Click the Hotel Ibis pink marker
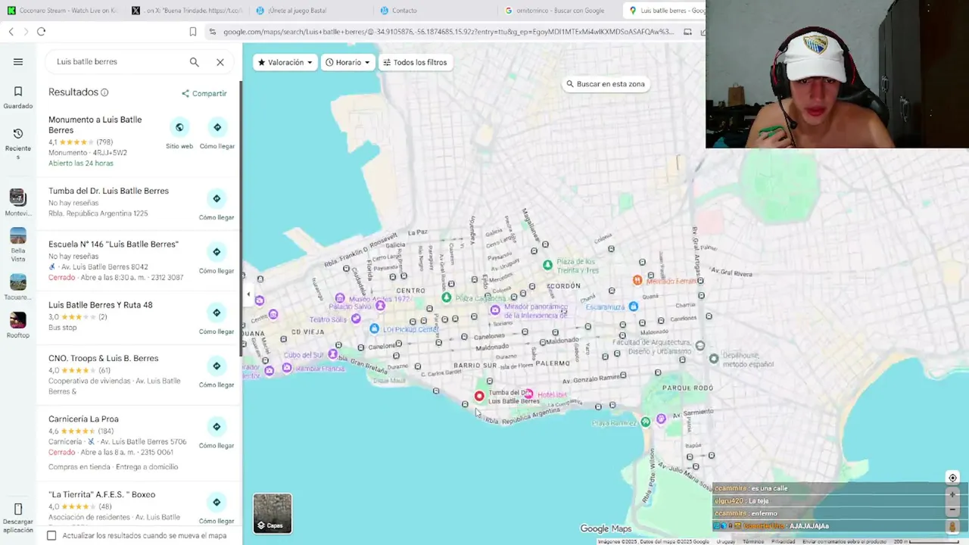Screen dimensions: 969x545 point(528,394)
